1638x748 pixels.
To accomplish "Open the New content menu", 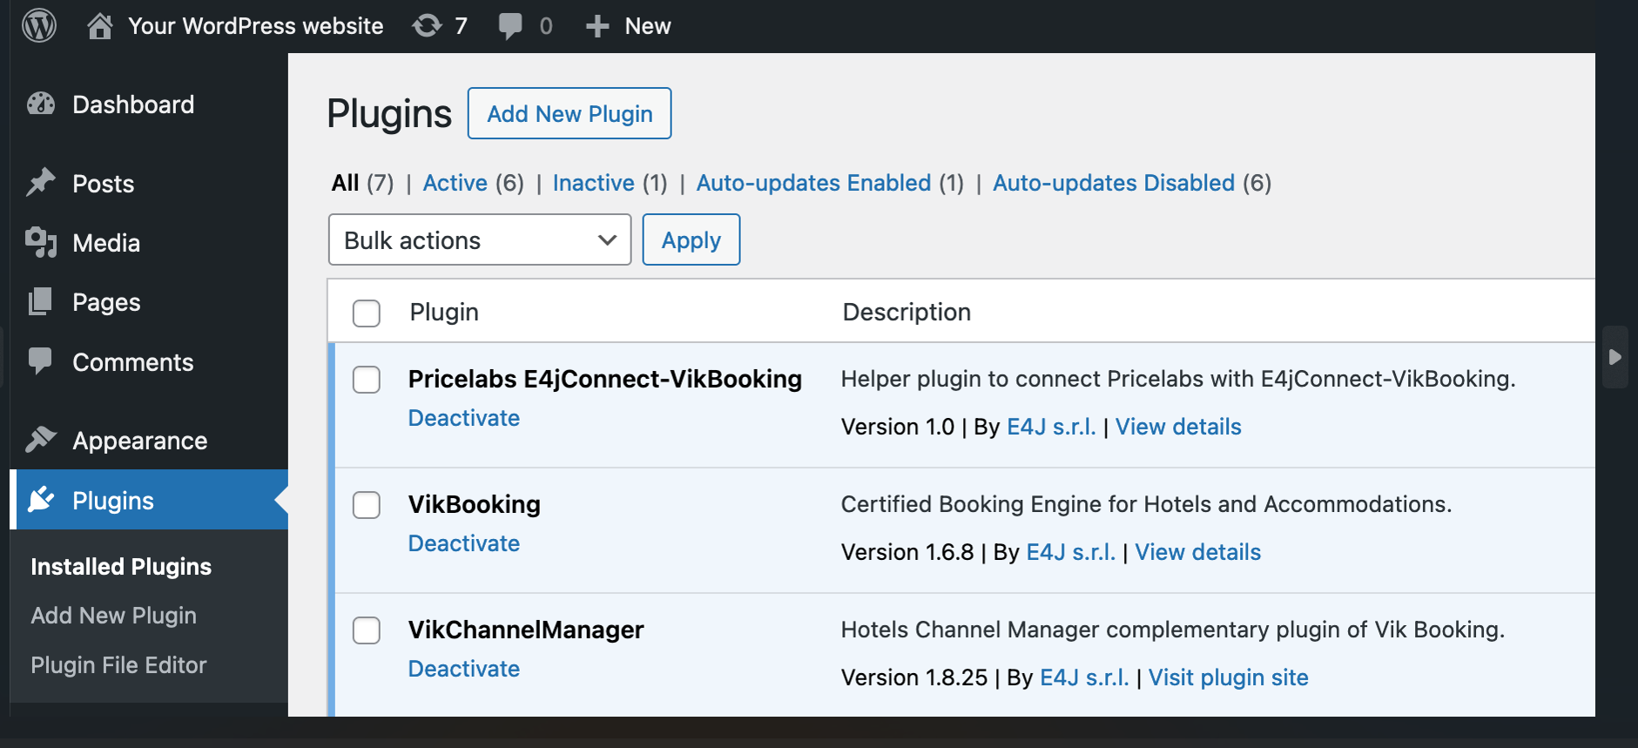I will pyautogui.click(x=648, y=26).
